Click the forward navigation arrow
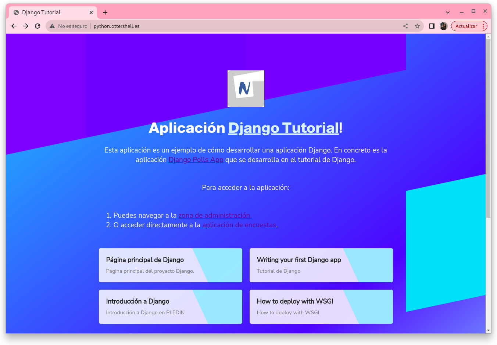 tap(26, 26)
